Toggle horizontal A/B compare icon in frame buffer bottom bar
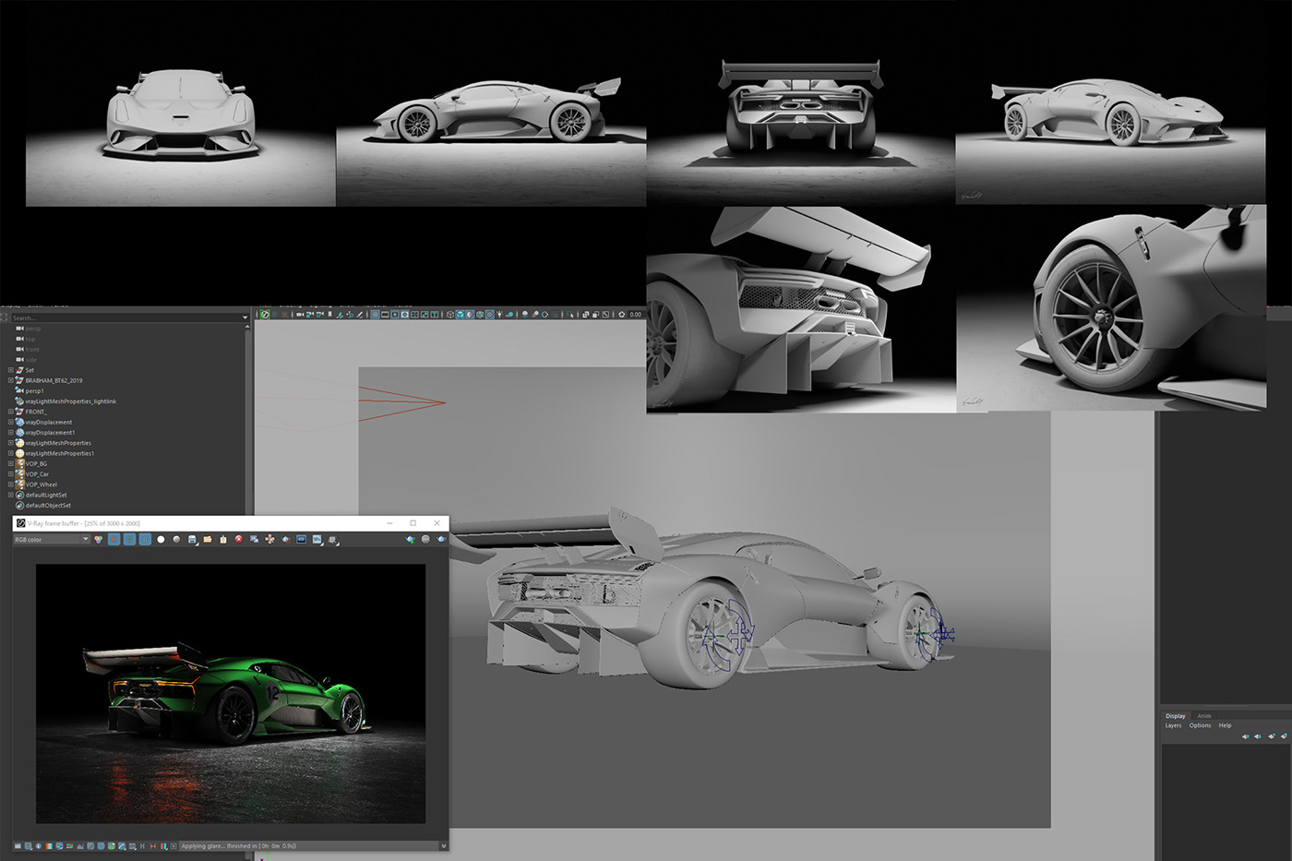Image resolution: width=1292 pixels, height=861 pixels. click(153, 843)
